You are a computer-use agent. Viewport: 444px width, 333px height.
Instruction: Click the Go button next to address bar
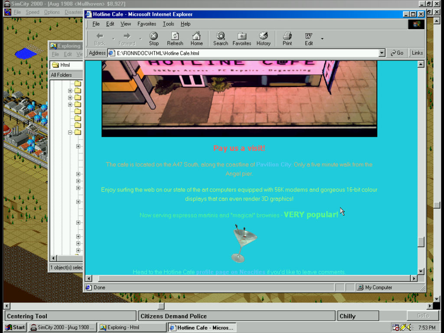pos(397,53)
